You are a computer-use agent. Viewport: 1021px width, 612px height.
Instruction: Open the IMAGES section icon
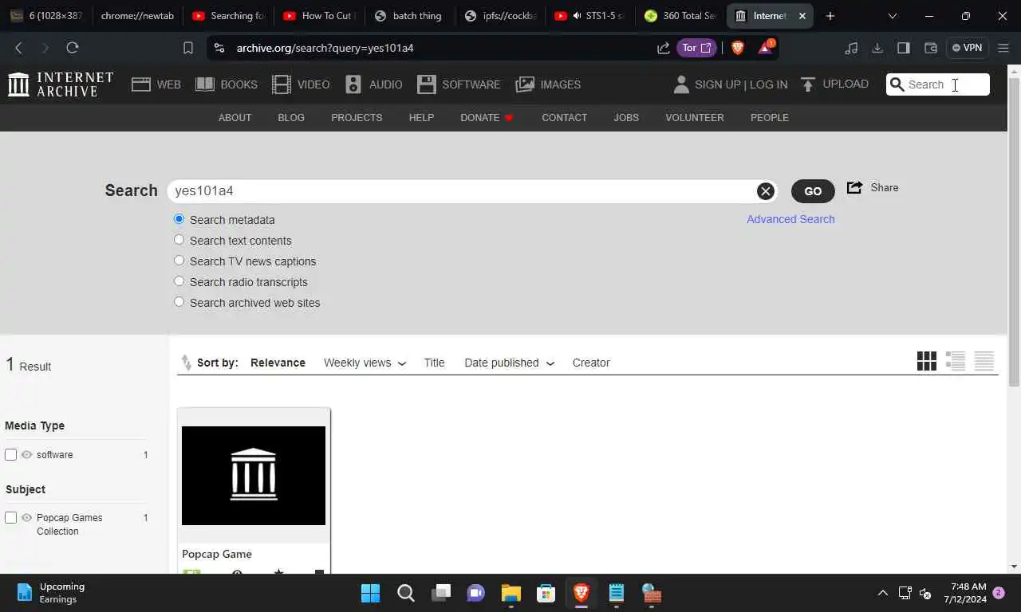pyautogui.click(x=525, y=84)
